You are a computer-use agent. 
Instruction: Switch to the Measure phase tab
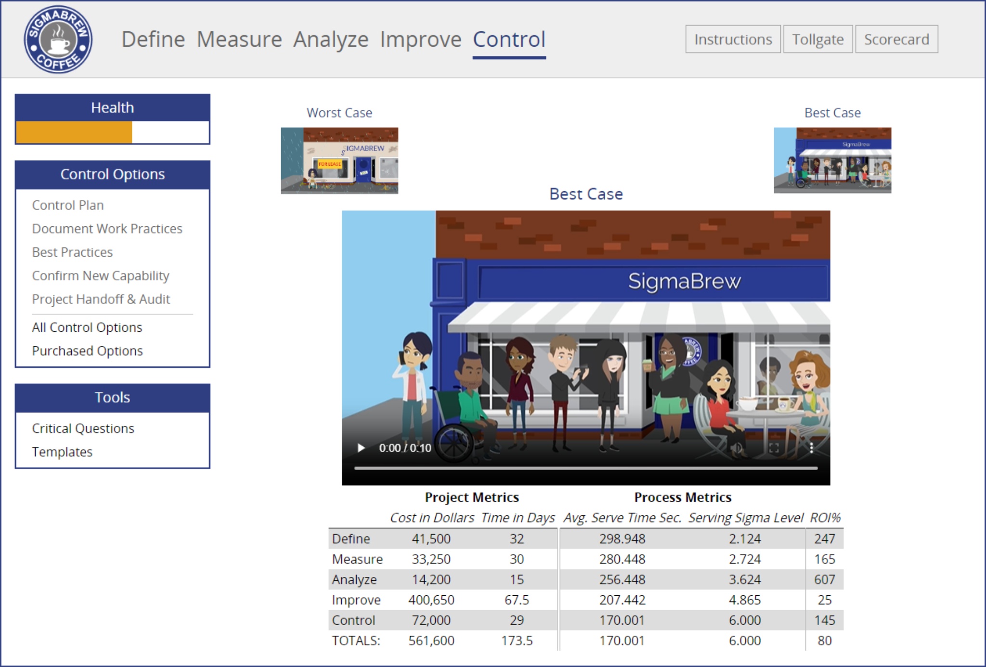pos(239,39)
